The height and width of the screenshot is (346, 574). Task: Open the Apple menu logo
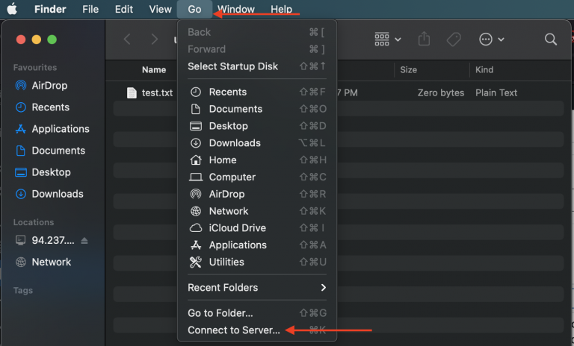pyautogui.click(x=12, y=10)
